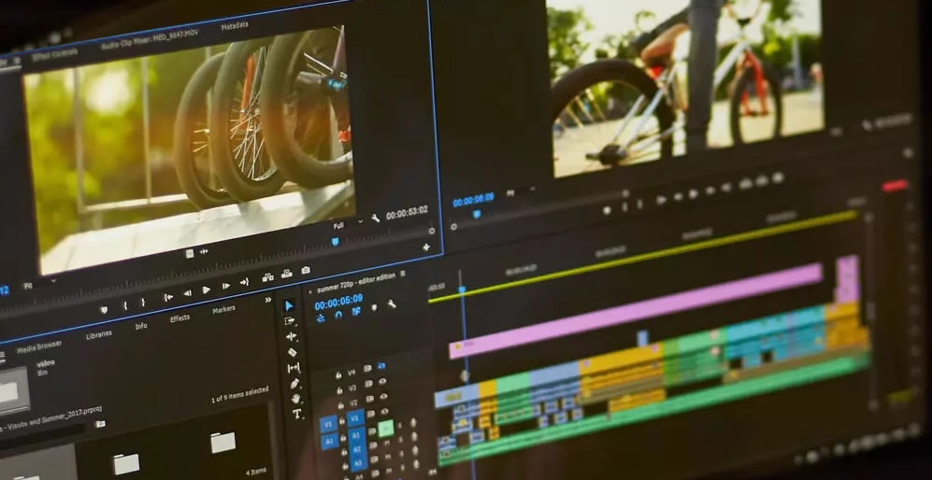
Task: Add a marker on the timeline
Action: [x=374, y=307]
